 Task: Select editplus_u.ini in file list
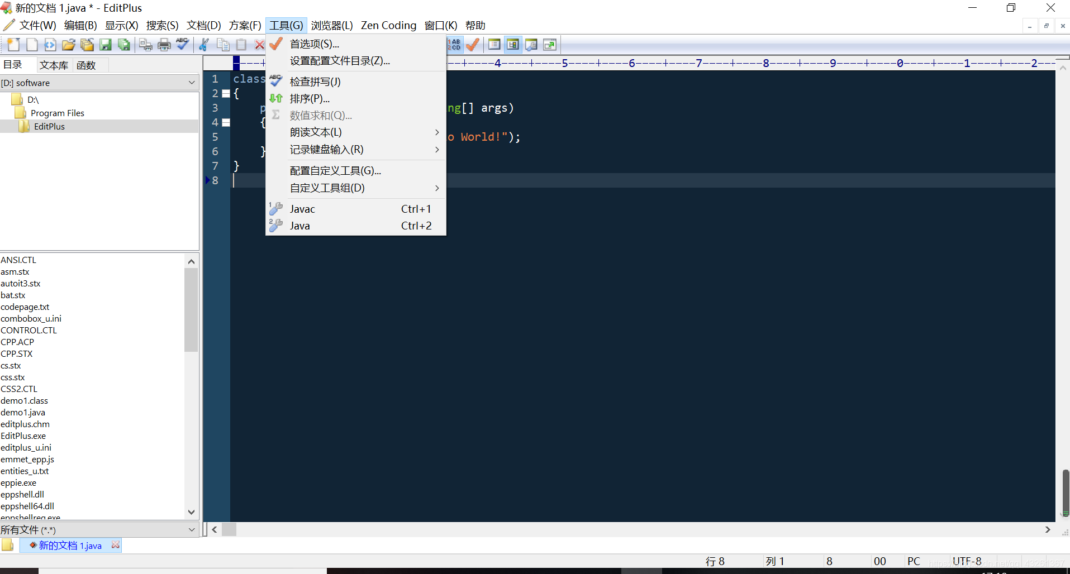(26, 448)
